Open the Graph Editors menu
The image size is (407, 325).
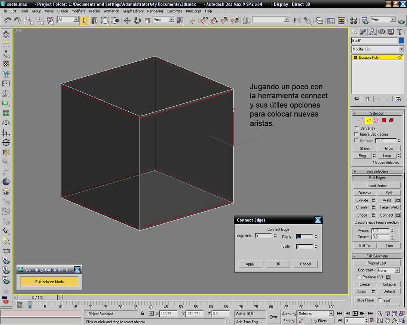point(133,11)
